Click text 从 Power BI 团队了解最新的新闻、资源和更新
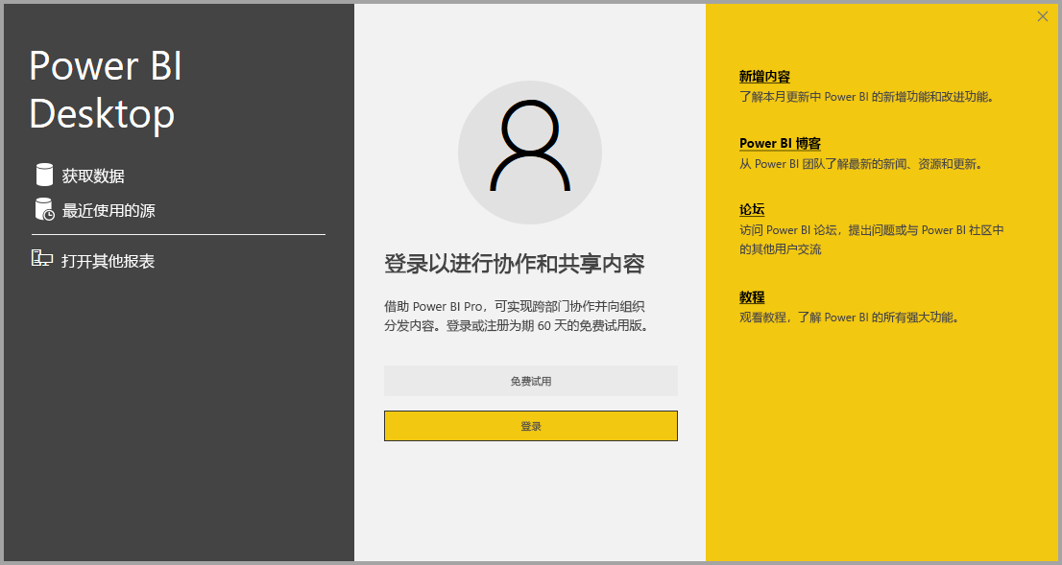The height and width of the screenshot is (565, 1062). [861, 164]
